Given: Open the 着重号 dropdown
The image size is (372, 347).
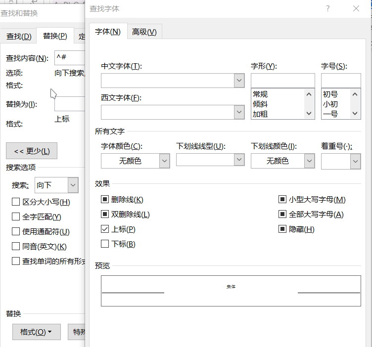Looking at the screenshot, I should click(355, 161).
